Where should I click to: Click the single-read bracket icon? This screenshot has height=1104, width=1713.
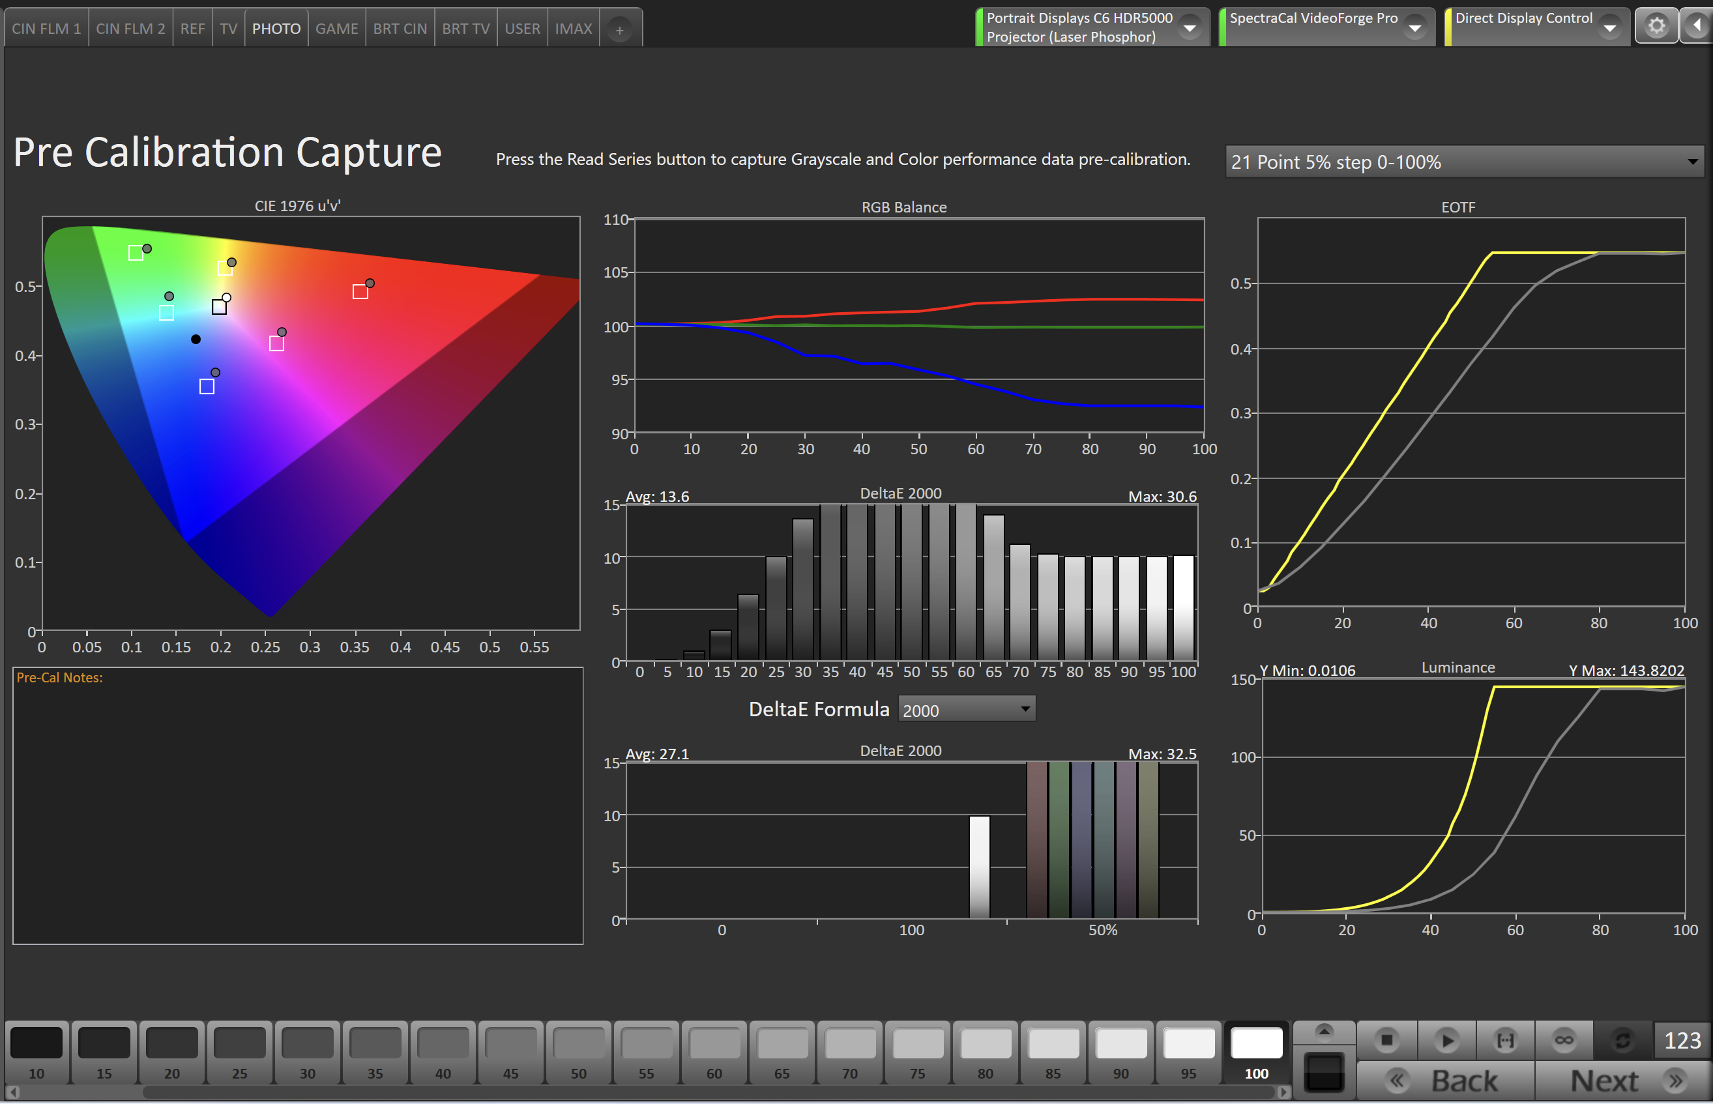(1505, 1040)
